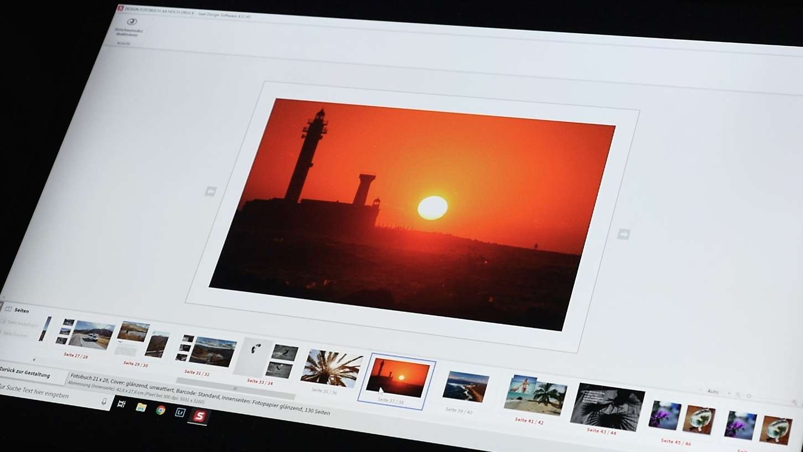Image resolution: width=803 pixels, height=452 pixels.
Task: Select coastline thumbnail Seite 39 / 40
Action: coord(465,386)
